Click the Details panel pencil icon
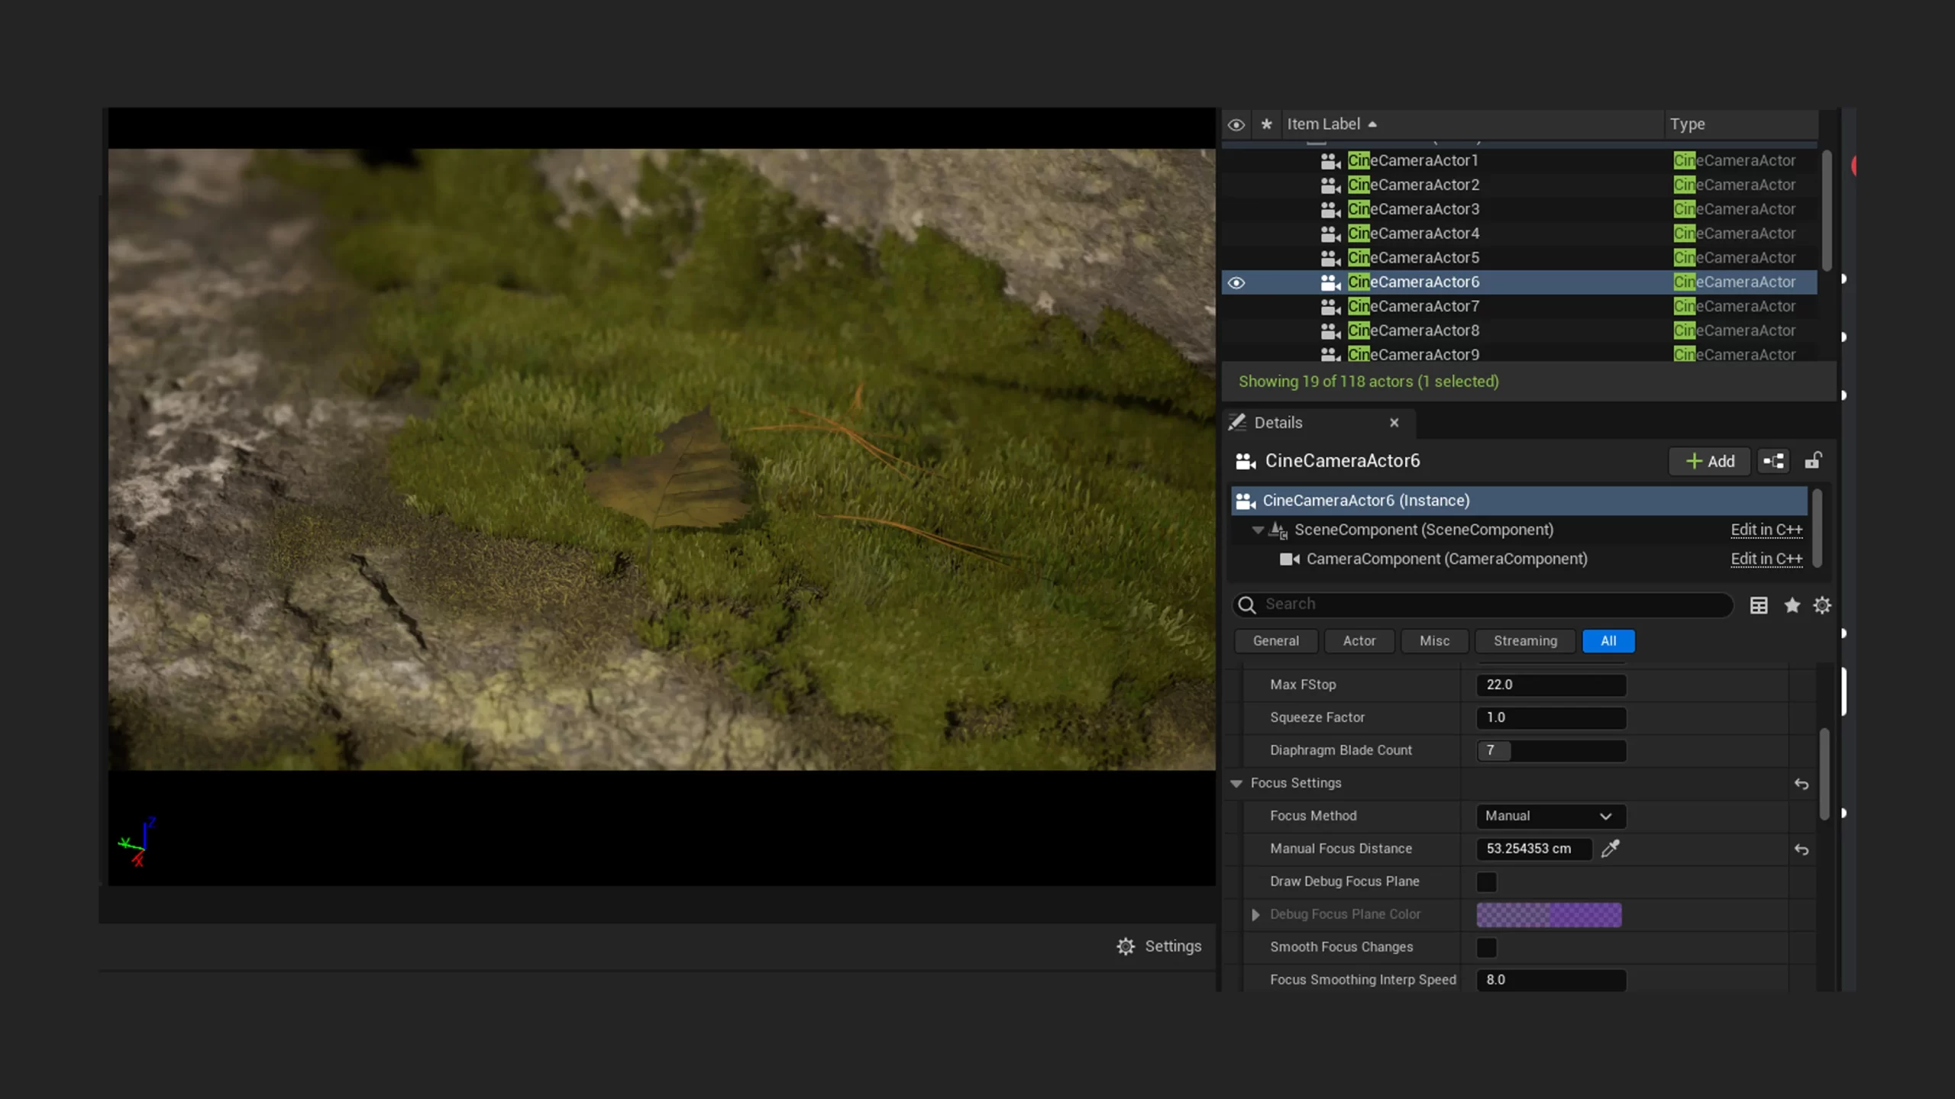1955x1099 pixels. pyautogui.click(x=1237, y=422)
